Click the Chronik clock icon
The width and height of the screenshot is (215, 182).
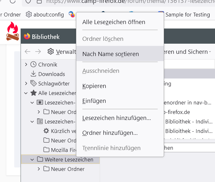click(x=33, y=65)
